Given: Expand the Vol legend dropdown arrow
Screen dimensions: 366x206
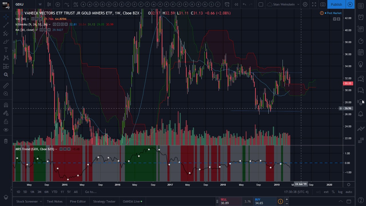Looking at the screenshot, I should point(28,19).
